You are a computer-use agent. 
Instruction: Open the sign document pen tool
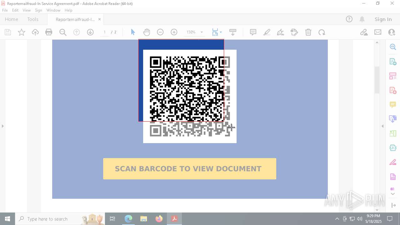[x=281, y=32]
